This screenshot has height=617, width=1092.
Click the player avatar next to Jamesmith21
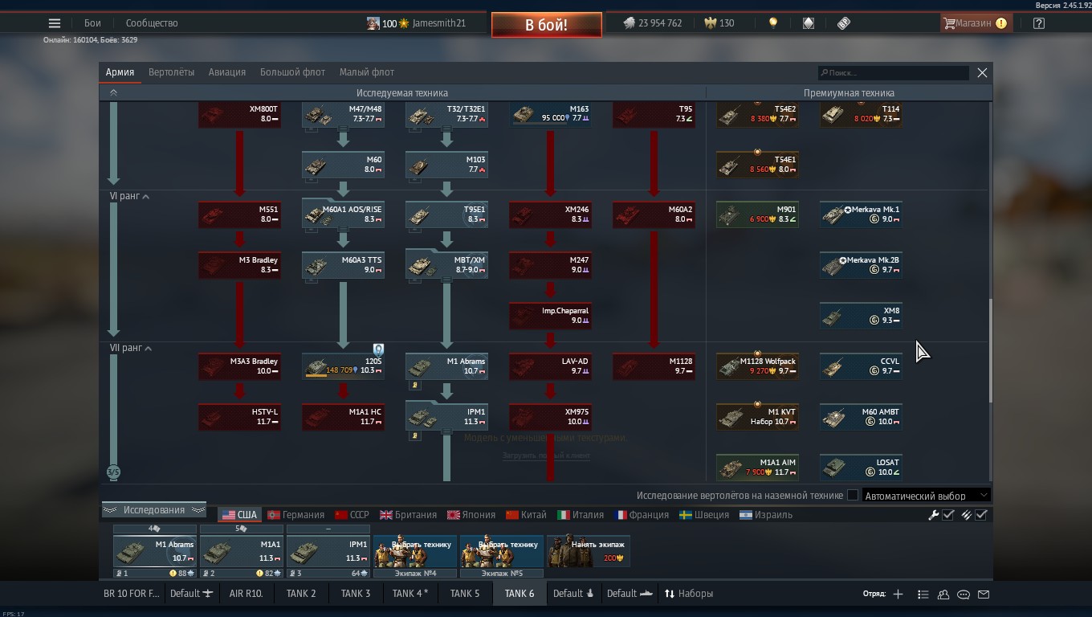(373, 23)
